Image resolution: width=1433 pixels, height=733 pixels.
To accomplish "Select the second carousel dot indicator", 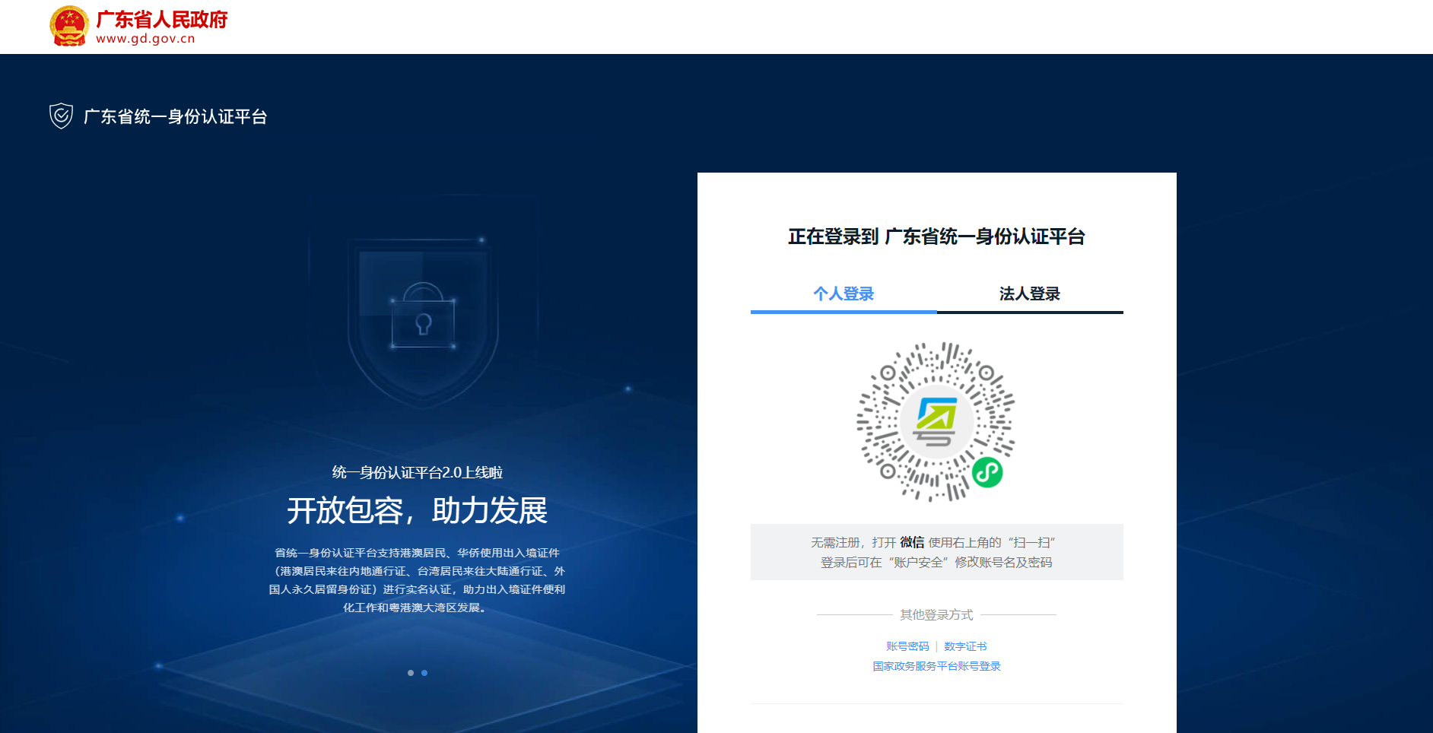I will coord(424,673).
